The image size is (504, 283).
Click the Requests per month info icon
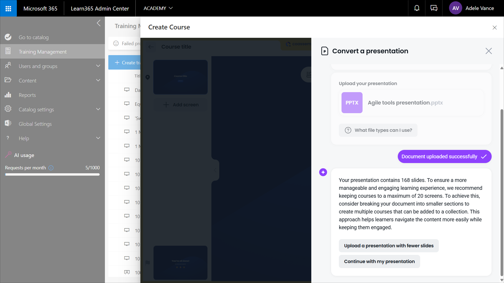[51, 168]
